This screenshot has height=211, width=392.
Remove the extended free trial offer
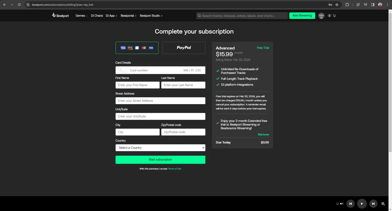[x=263, y=134]
